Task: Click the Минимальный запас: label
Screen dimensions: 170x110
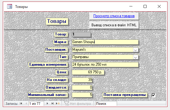Action: (48, 95)
